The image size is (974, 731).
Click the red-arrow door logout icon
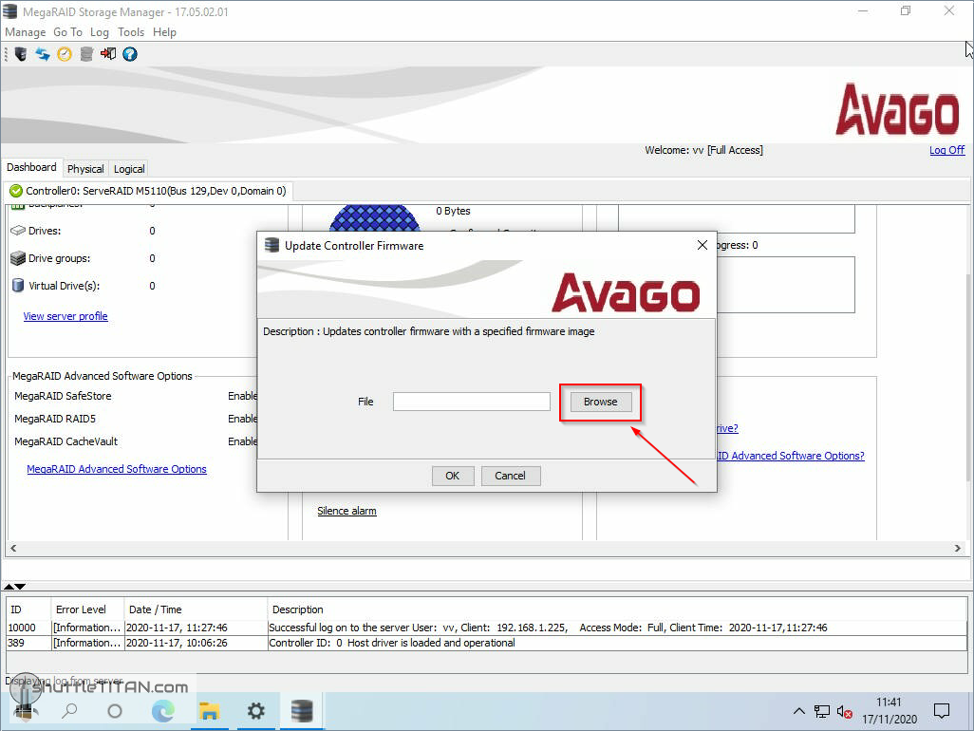108,54
